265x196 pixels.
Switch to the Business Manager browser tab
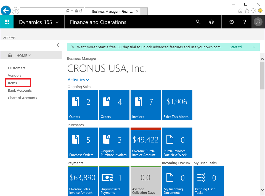click(x=113, y=12)
